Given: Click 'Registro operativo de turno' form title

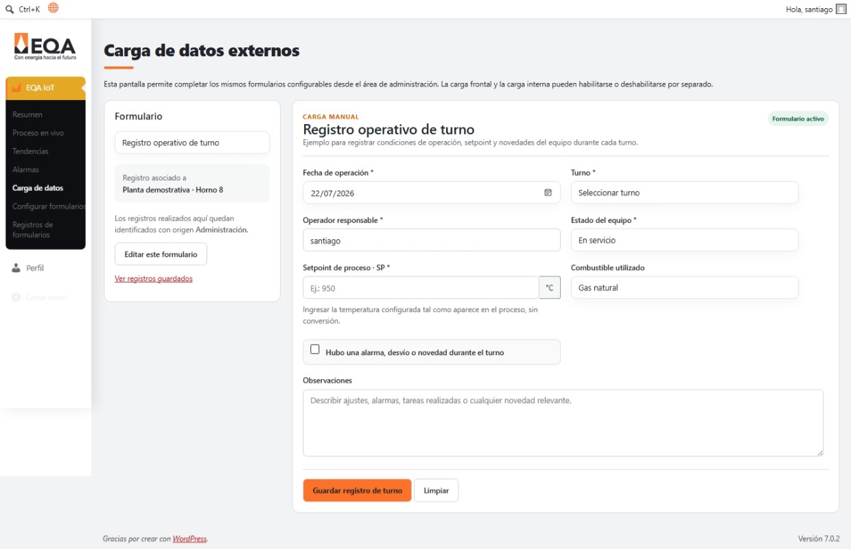Looking at the screenshot, I should 388,129.
